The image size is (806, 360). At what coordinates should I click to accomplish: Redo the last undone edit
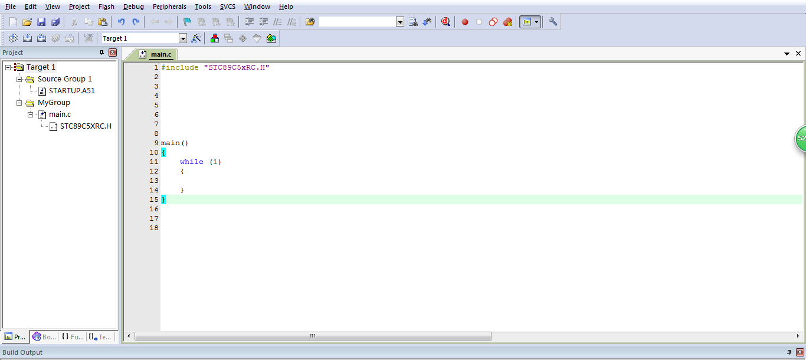point(136,22)
